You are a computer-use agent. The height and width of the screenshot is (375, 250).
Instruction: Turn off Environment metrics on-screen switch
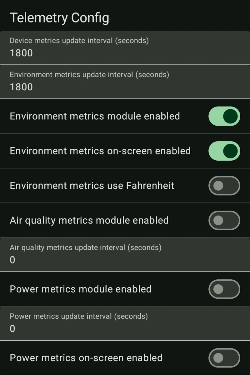pyautogui.click(x=224, y=151)
